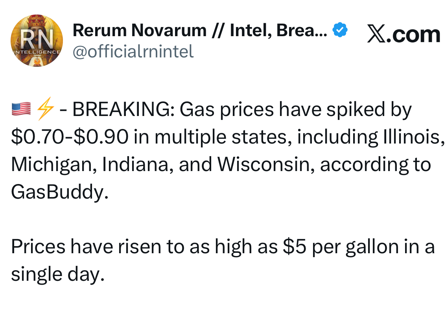Click the RN letters on the avatar
The height and width of the screenshot is (313, 446).
(x=36, y=40)
